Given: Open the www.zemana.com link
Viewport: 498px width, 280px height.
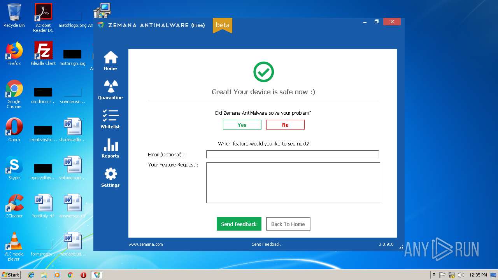Looking at the screenshot, I should (146, 244).
